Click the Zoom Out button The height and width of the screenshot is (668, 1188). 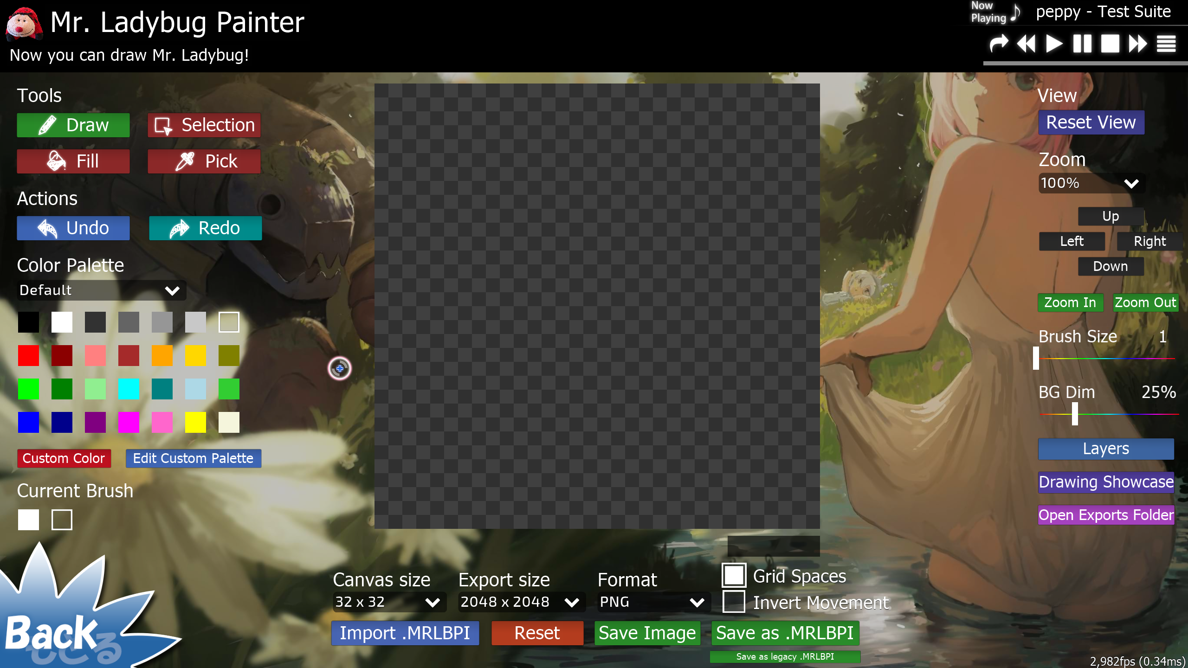click(x=1146, y=302)
